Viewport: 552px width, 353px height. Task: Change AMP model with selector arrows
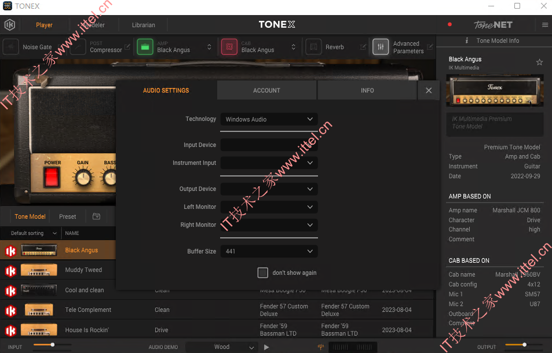point(209,47)
